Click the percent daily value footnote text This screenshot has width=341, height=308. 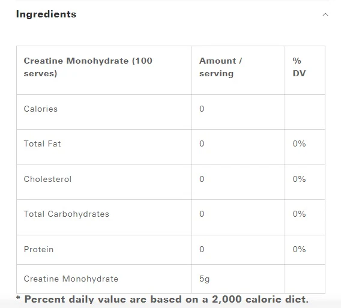(x=163, y=300)
